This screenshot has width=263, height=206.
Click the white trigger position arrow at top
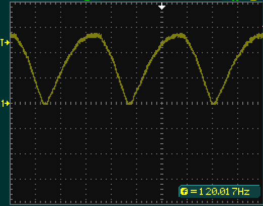tap(162, 6)
